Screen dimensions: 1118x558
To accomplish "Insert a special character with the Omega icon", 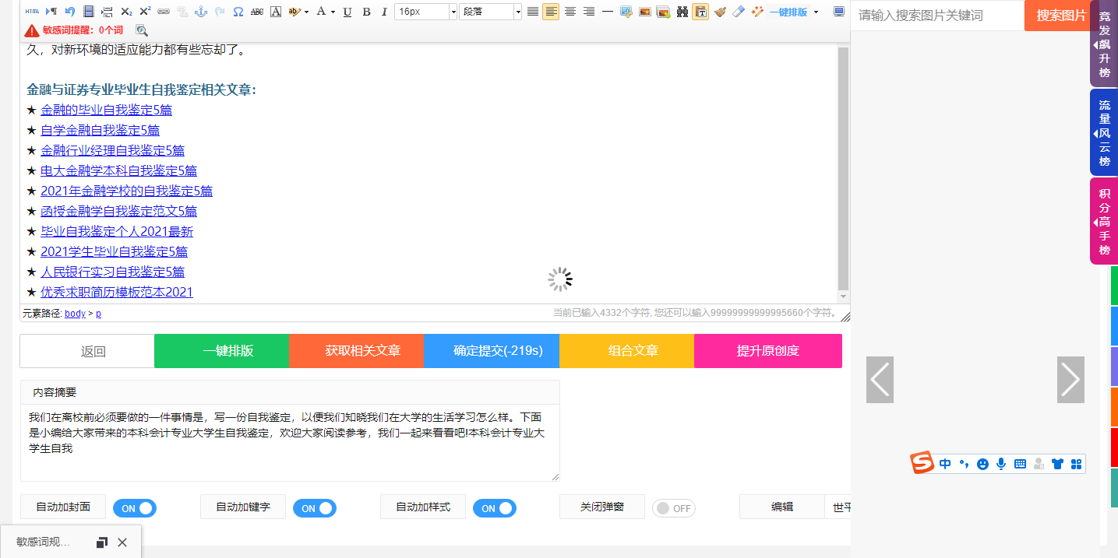I will [238, 11].
